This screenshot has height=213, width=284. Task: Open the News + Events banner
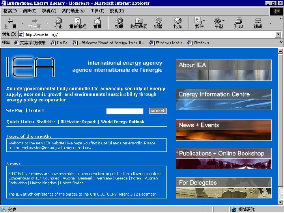pyautogui.click(x=224, y=130)
